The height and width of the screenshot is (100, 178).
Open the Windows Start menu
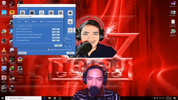coord(3,98)
